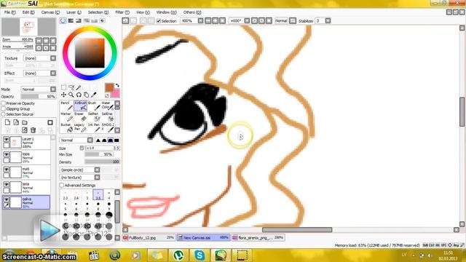The width and height of the screenshot is (466, 262).
Task: Enable Selection Source
Action: 4,114
